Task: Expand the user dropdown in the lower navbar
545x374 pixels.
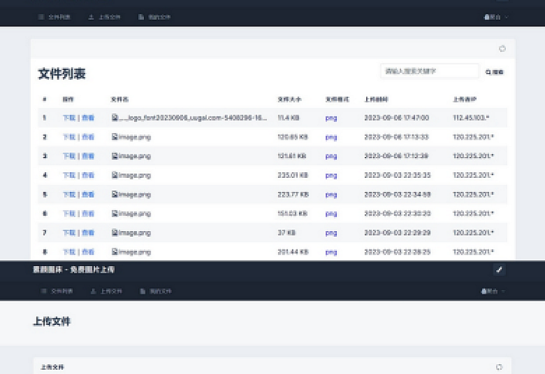Action: [x=494, y=291]
